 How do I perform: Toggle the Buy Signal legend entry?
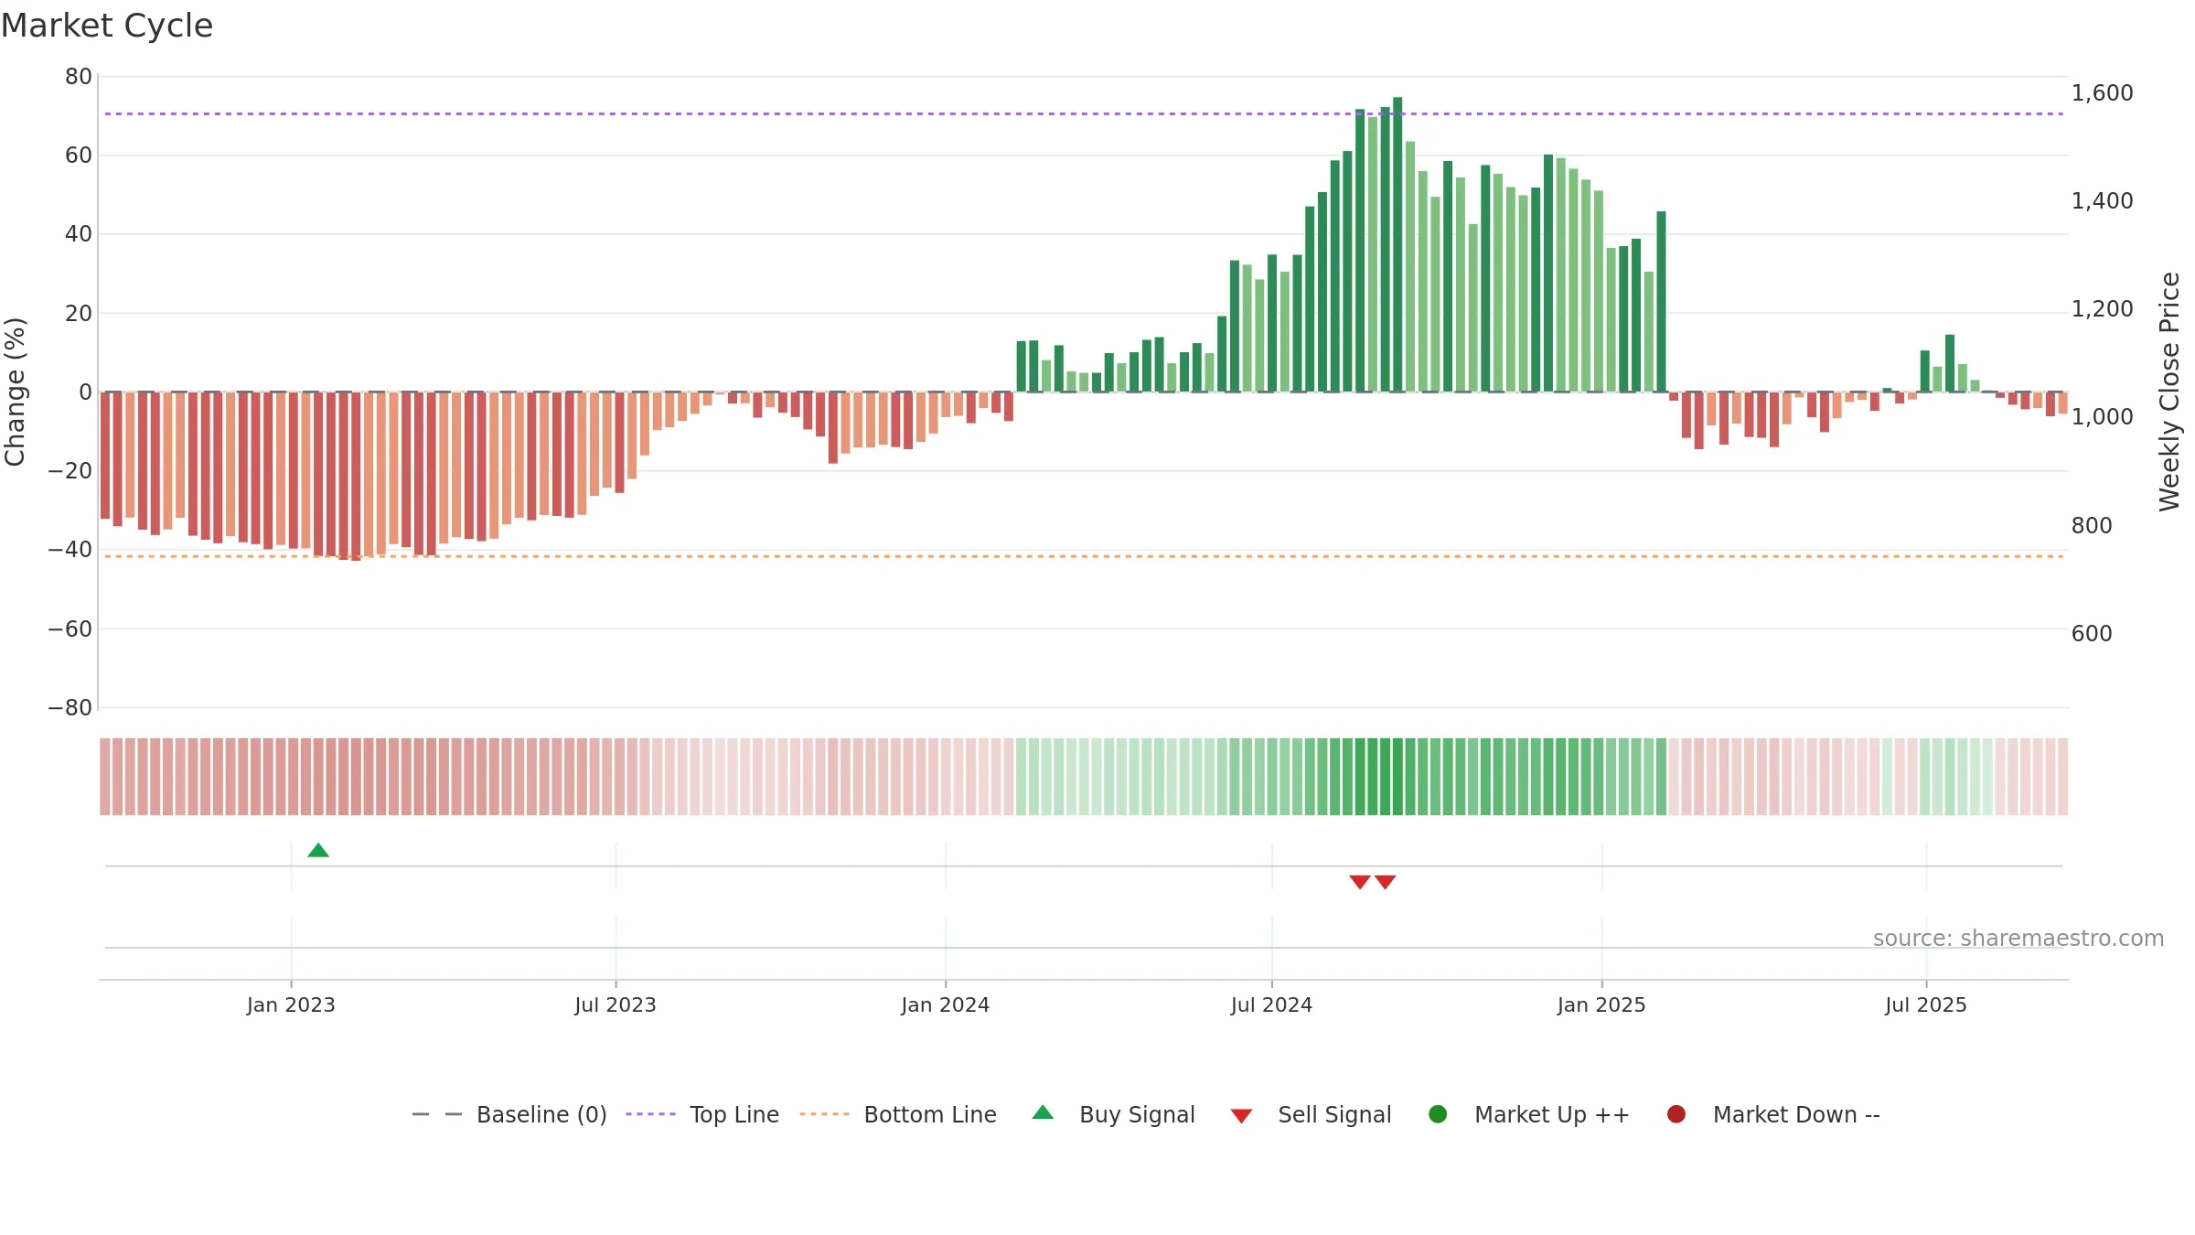click(1114, 1115)
